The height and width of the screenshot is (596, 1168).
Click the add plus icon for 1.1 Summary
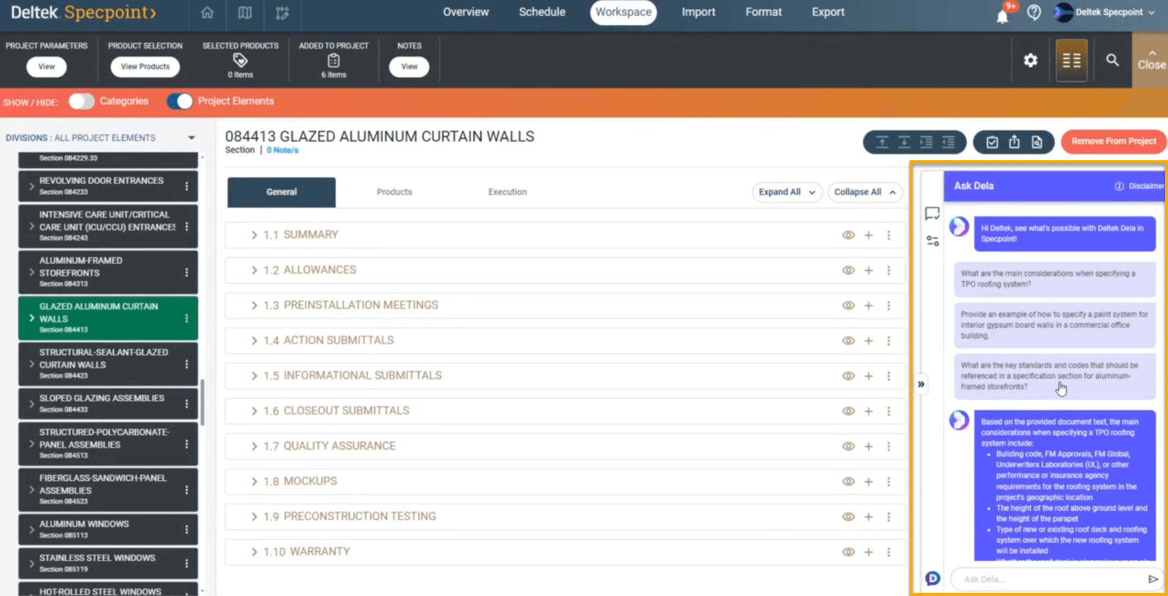[868, 235]
